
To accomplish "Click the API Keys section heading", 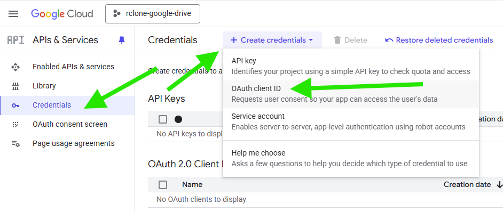I will coord(167,99).
